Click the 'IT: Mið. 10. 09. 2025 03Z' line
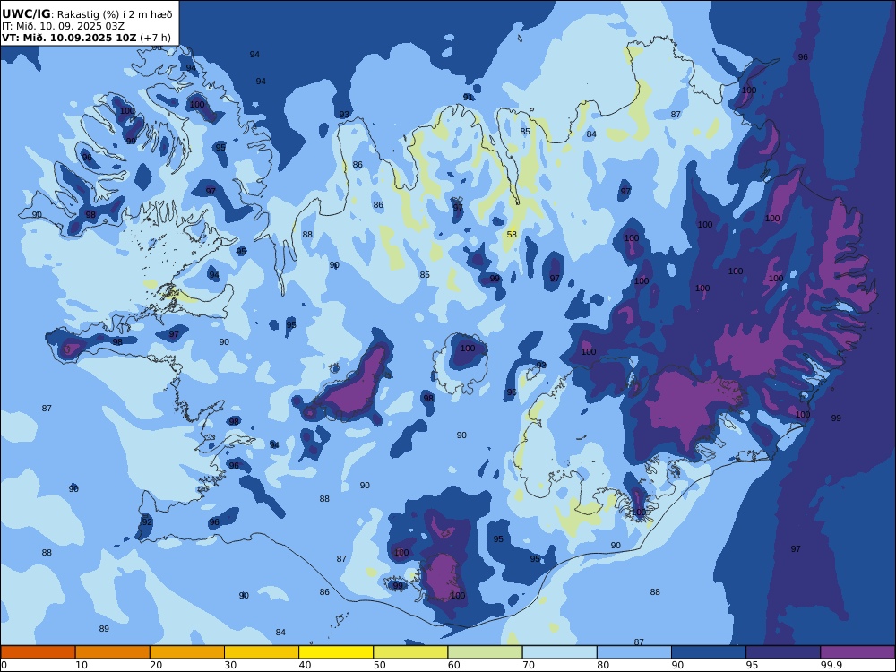Image resolution: width=896 pixels, height=672 pixels. coord(63,26)
